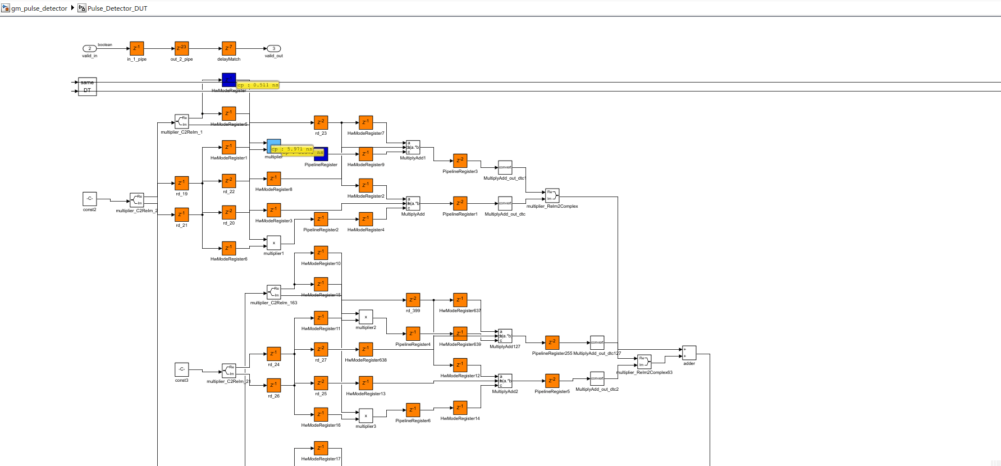Select the adder sum block
This screenshot has width=1001, height=466.
click(x=689, y=353)
